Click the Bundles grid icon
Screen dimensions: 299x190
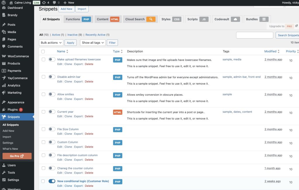[264, 19]
